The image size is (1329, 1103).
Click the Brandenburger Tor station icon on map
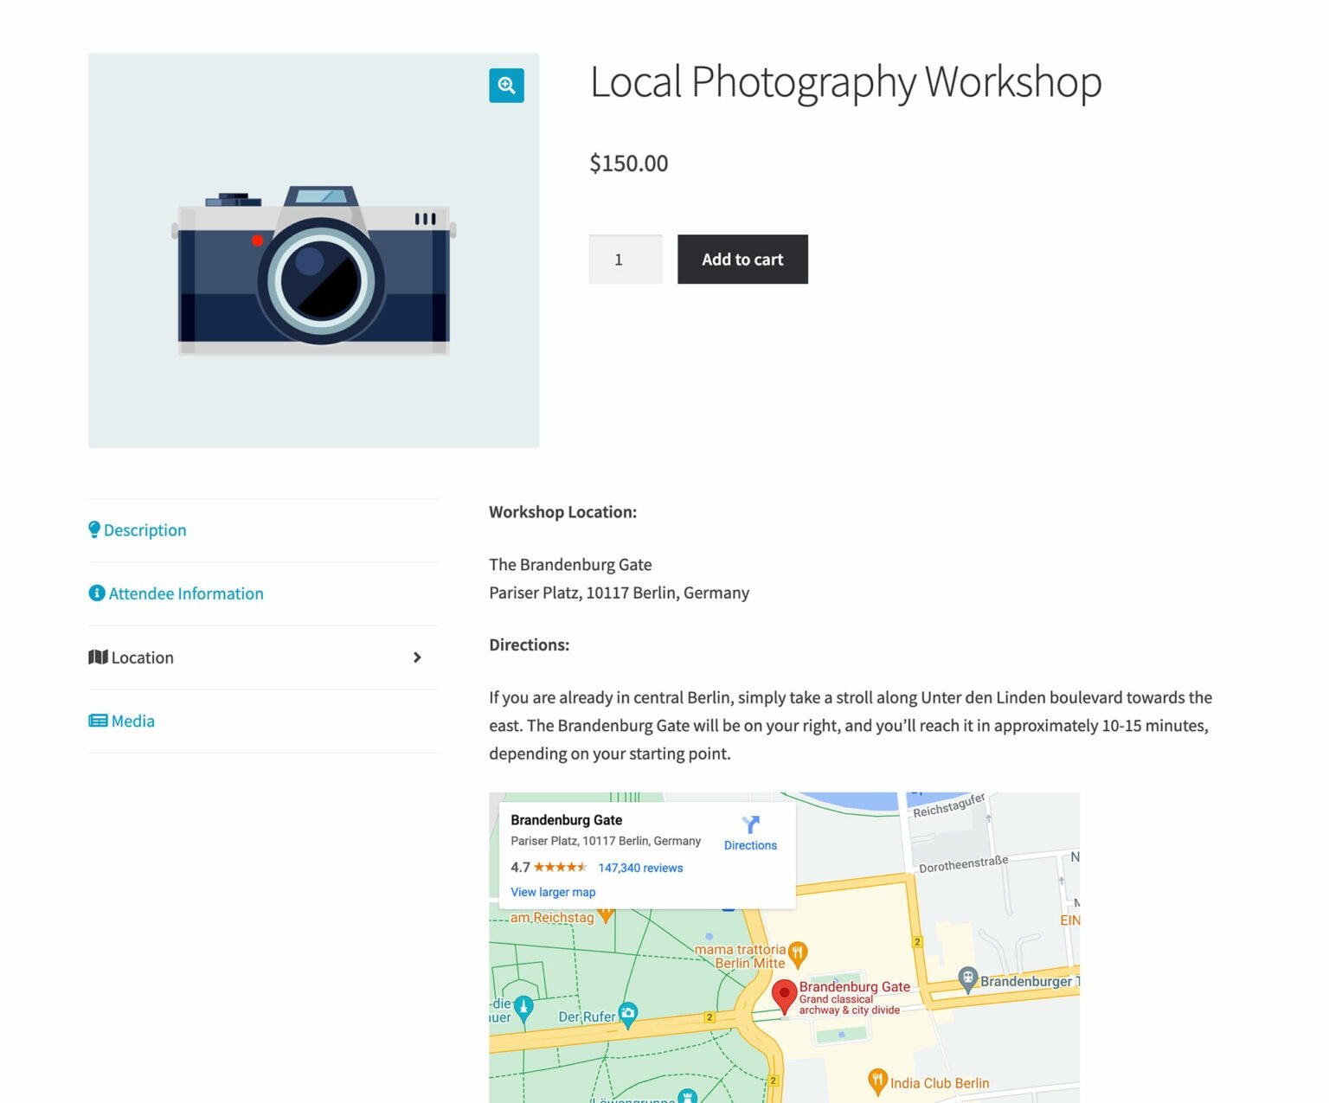click(967, 980)
